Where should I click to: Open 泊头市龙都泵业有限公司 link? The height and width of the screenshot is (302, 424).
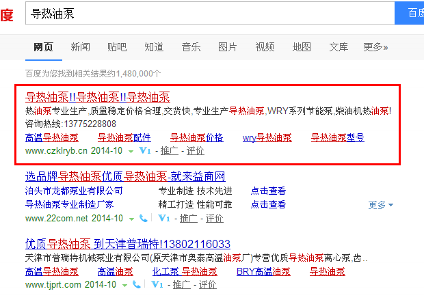[x=74, y=191]
